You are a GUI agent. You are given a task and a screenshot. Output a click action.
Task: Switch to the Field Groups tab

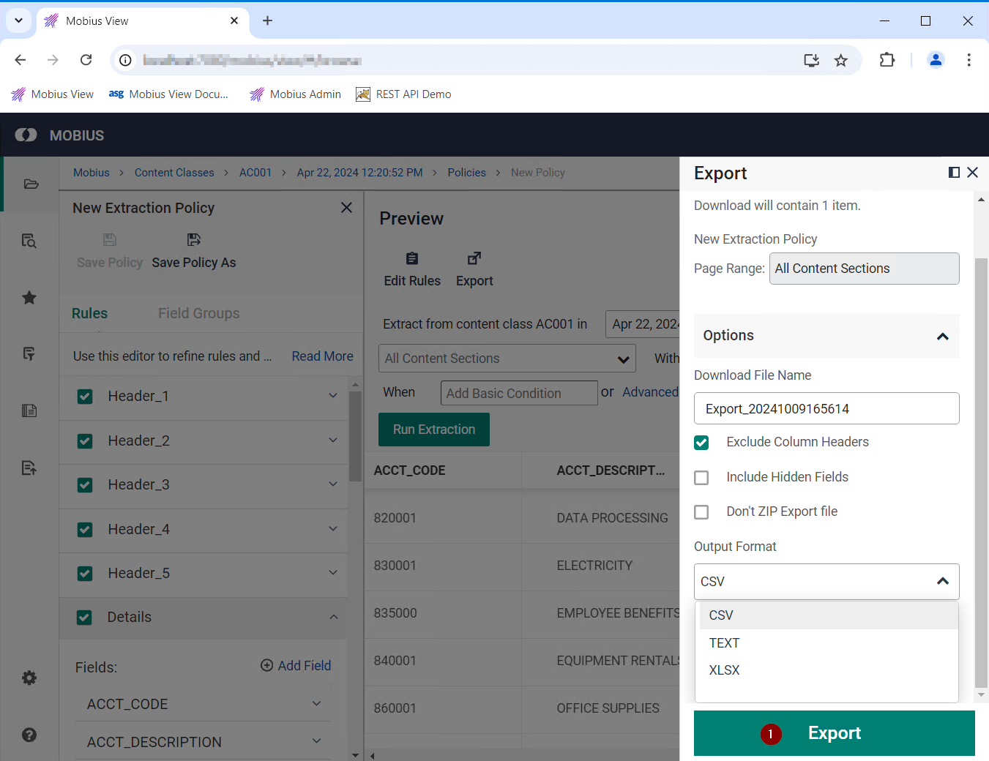198,313
